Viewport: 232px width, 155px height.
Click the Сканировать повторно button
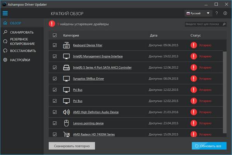(72, 146)
